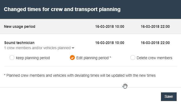Click Sound technician start time 16-03-2018 10:00
The width and height of the screenshot is (181, 104).
[109, 43]
